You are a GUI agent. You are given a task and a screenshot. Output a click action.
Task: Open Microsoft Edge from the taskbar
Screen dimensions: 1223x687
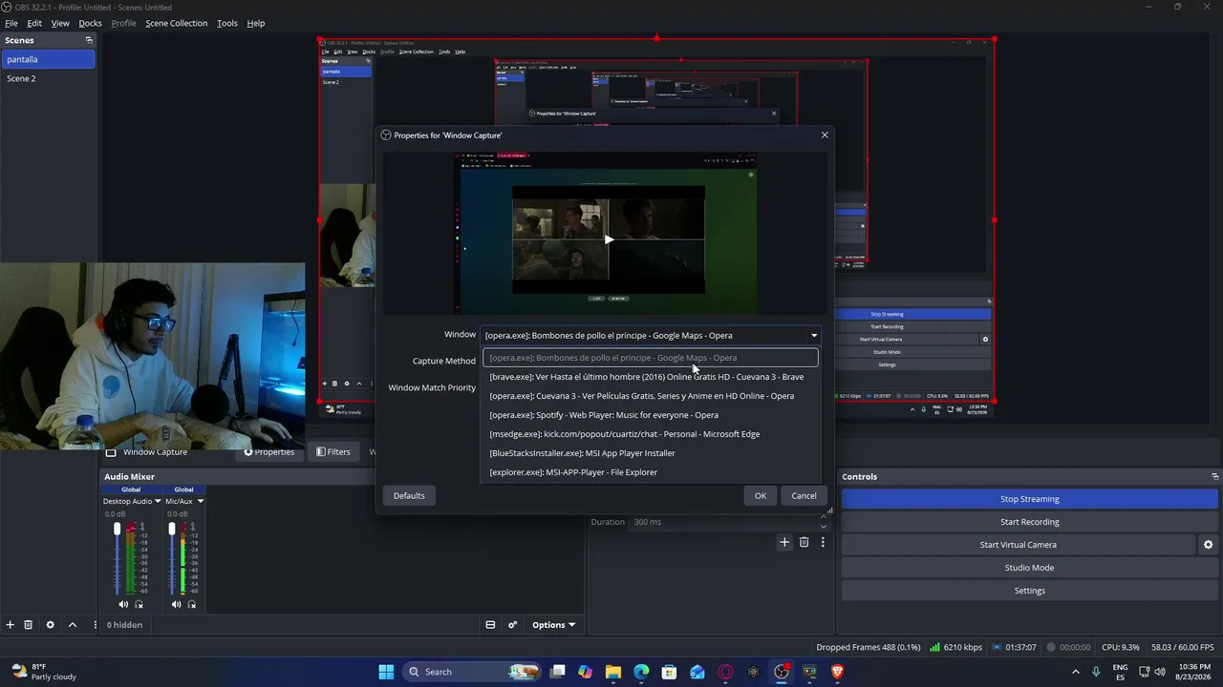(641, 672)
